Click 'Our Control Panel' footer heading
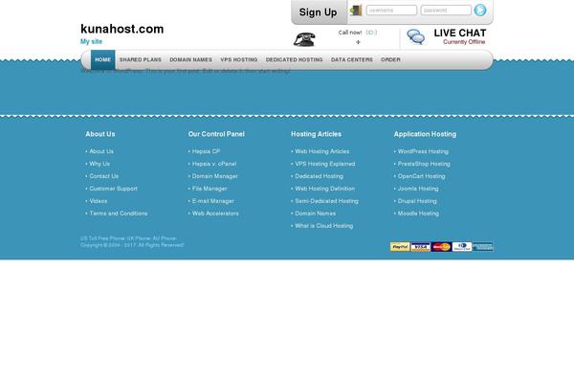574x383 pixels. point(216,134)
